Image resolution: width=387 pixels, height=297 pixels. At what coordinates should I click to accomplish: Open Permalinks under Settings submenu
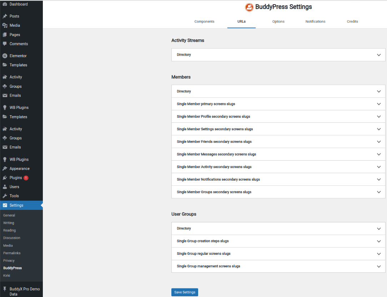pos(12,253)
